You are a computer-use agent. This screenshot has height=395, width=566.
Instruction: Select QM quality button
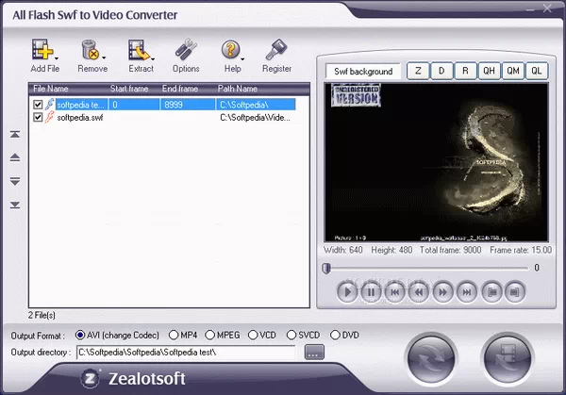pos(513,71)
